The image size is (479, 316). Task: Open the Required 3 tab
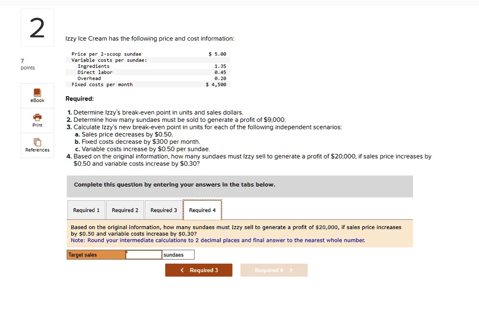coord(163,210)
